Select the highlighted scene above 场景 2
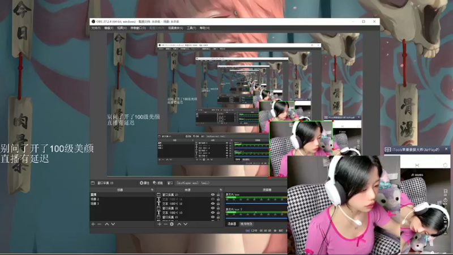The image size is (453, 255). pyautogui.click(x=122, y=194)
